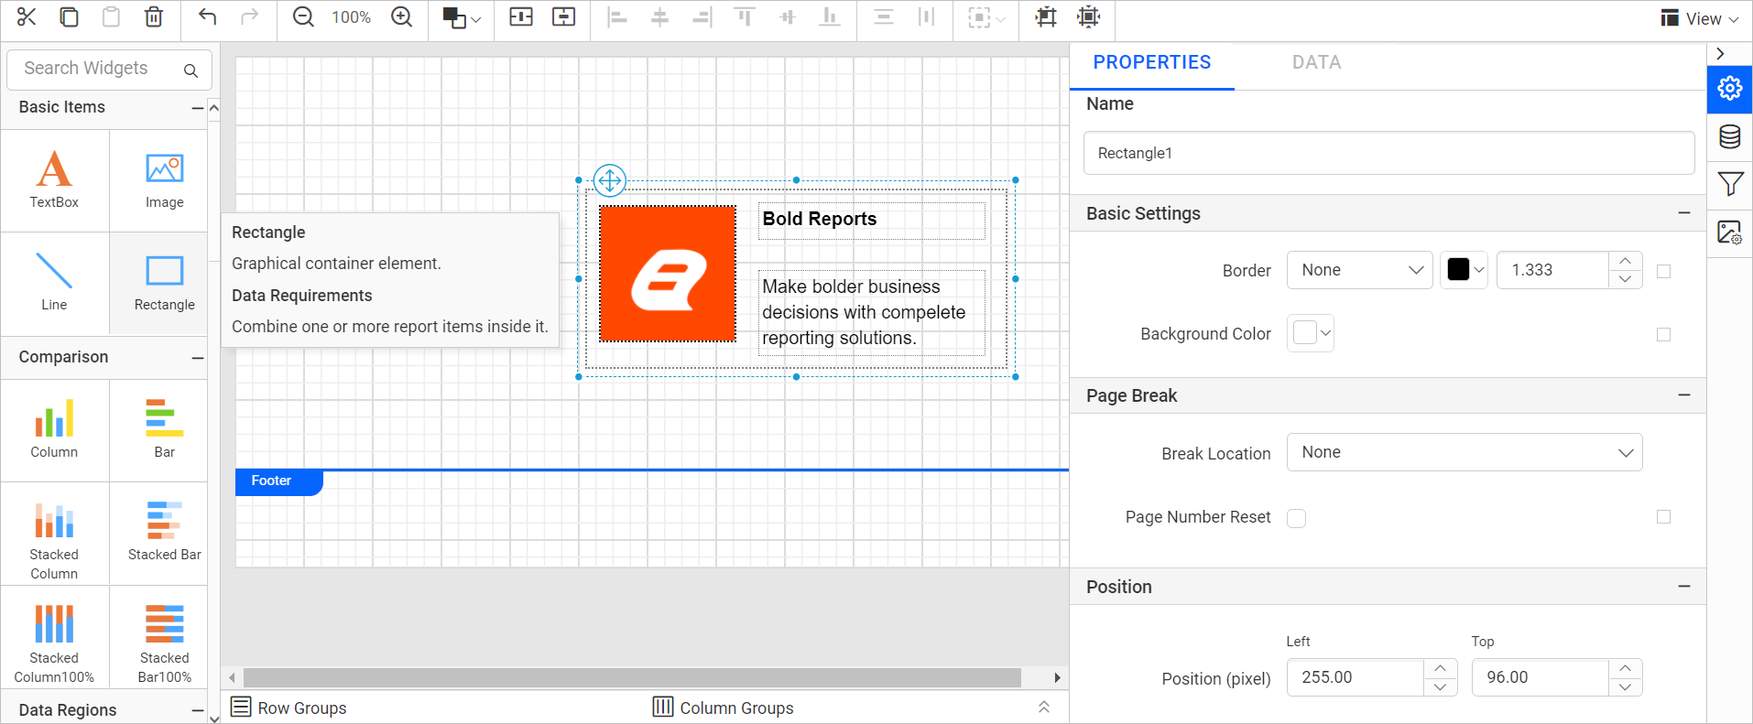The height and width of the screenshot is (724, 1753).
Task: Open the Parameters filter funnel icon
Action: pos(1729,184)
